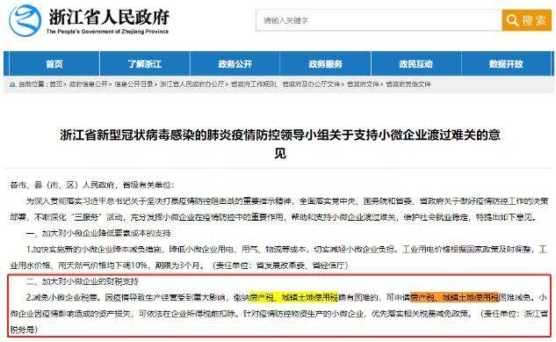Click the 浙江省人民政府 site title text
The height and width of the screenshot is (342, 556).
pos(109,17)
